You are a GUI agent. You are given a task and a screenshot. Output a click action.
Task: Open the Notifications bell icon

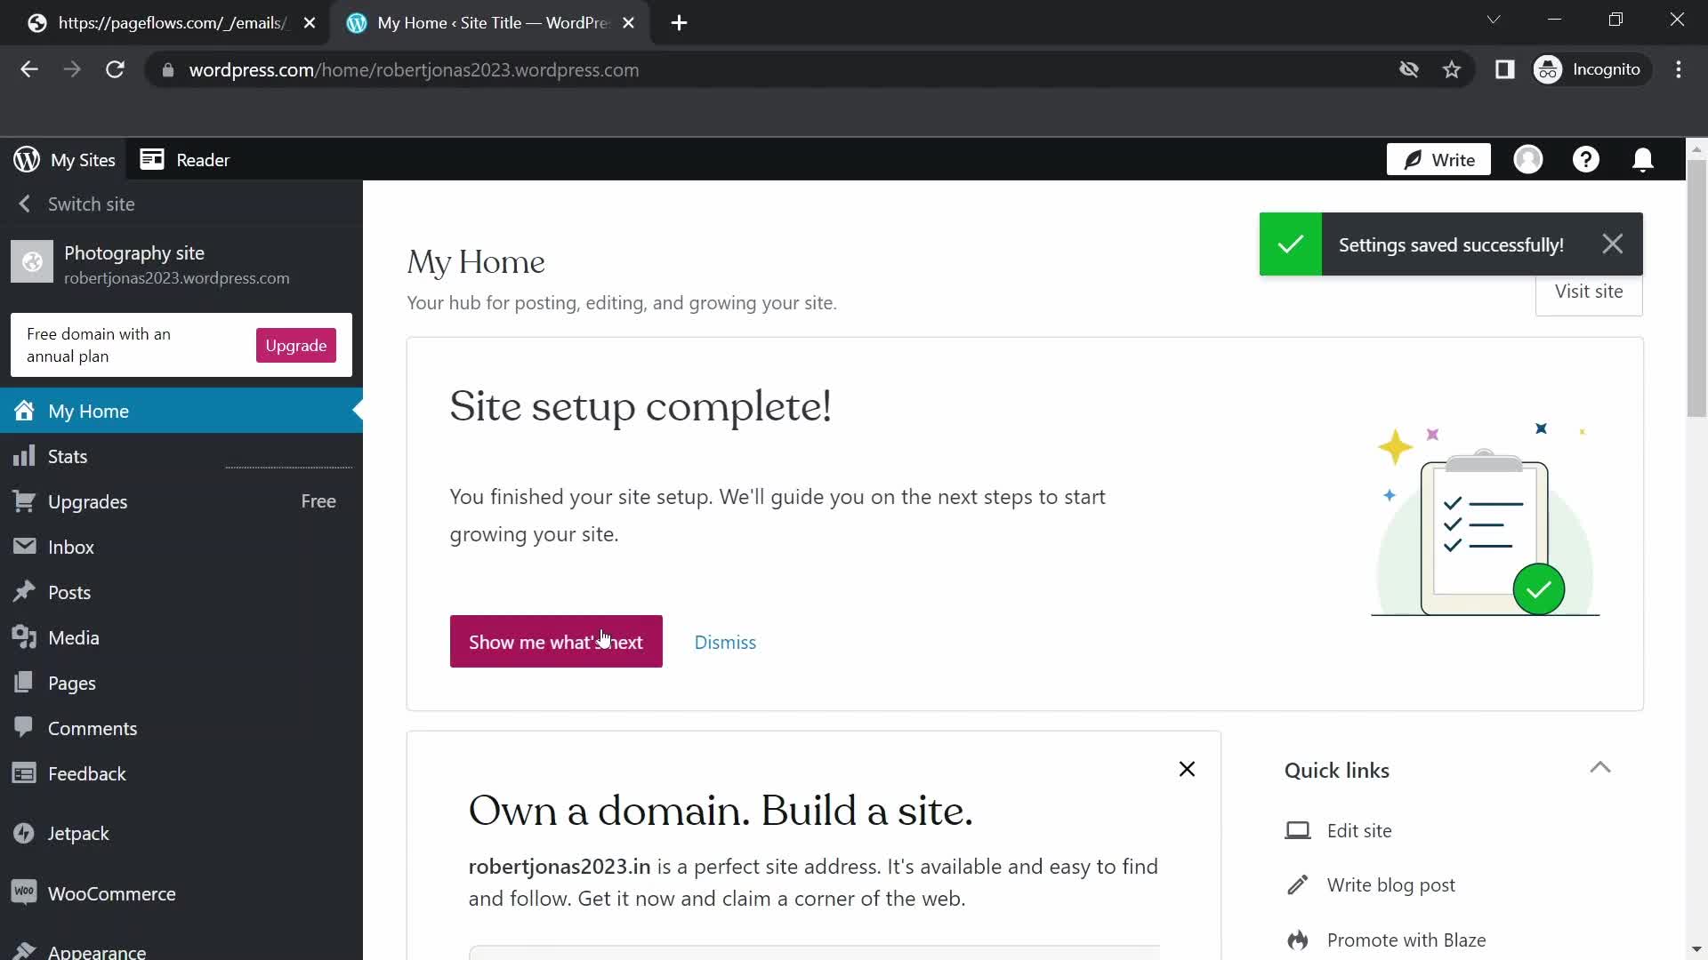1643,159
